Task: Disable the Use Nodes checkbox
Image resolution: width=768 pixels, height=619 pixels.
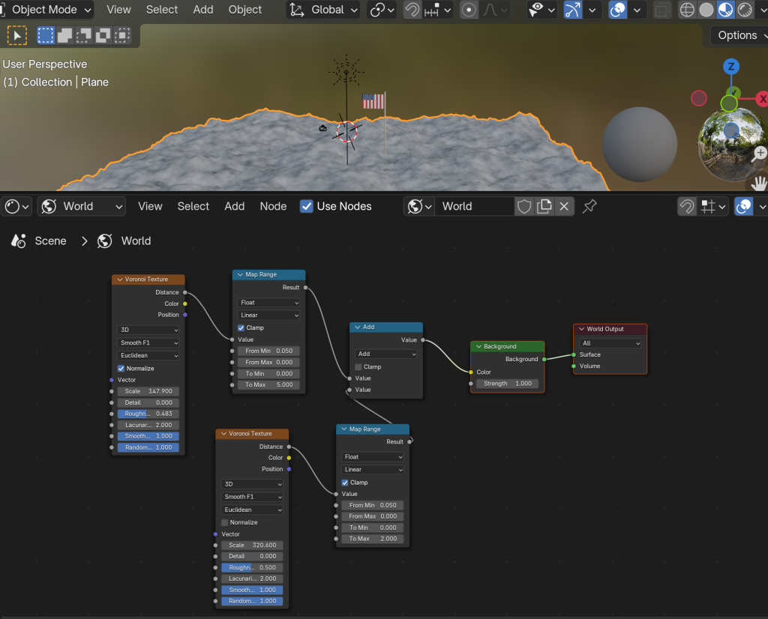Action: (x=307, y=206)
